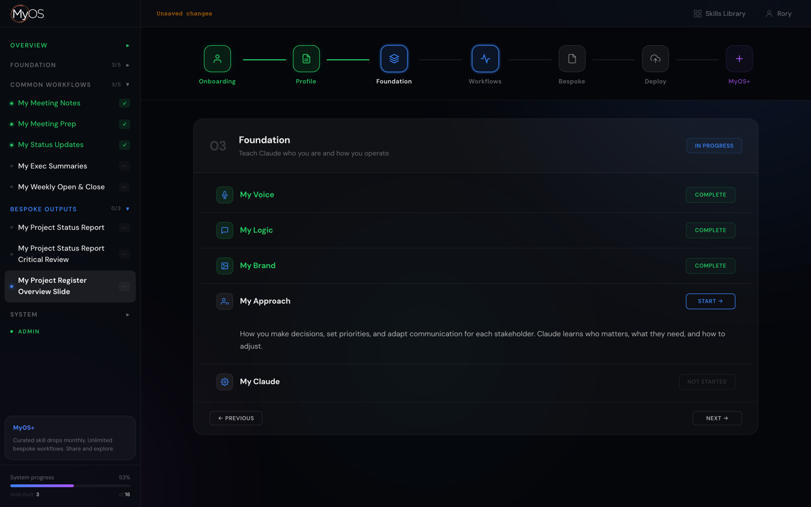Select My Project Register Overview Slide item
Viewport: 811px width, 507px height.
[x=70, y=286]
